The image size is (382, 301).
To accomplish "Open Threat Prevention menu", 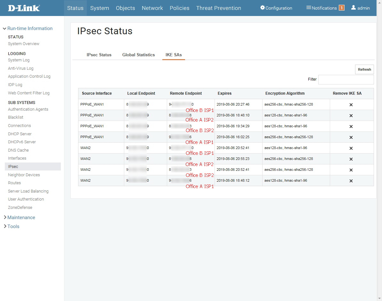I will pyautogui.click(x=218, y=8).
